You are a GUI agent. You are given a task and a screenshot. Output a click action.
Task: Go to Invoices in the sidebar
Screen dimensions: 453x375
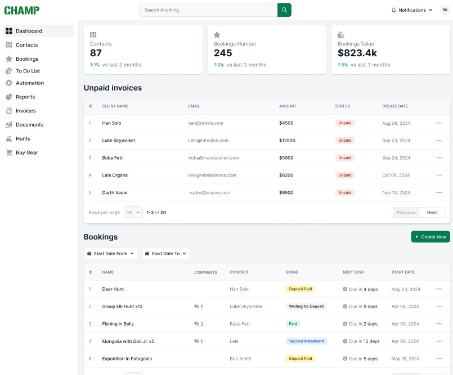26,111
